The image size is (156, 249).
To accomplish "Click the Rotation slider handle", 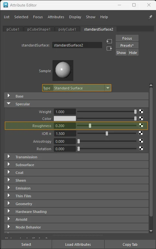I will pyautogui.click(x=78, y=149).
